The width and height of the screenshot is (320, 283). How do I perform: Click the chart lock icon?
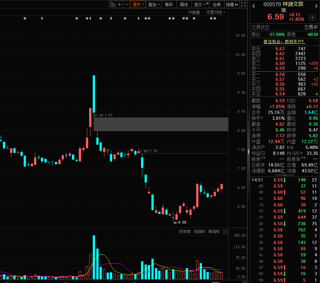pyautogui.click(x=112, y=5)
